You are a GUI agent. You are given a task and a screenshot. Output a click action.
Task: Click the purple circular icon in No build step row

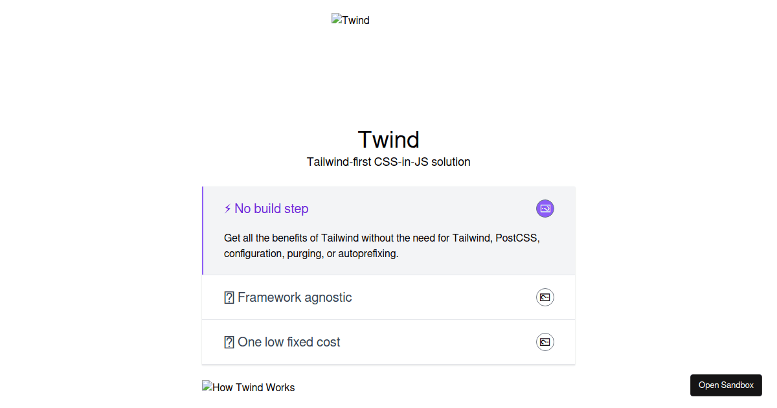point(545,209)
